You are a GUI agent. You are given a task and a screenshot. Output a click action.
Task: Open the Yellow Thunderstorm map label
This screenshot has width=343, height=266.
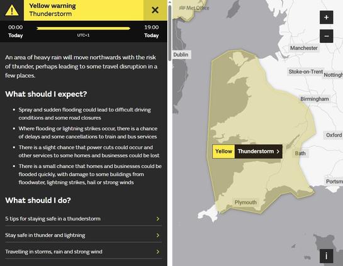tap(247, 152)
